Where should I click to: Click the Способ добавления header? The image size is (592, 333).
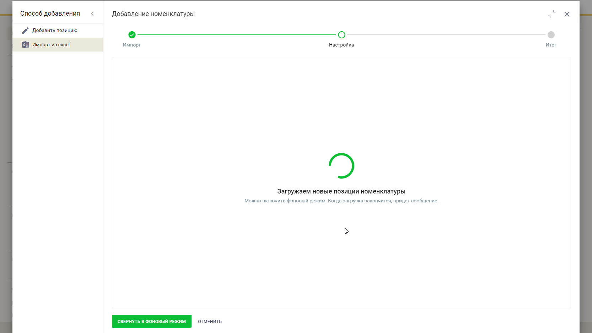(x=50, y=13)
